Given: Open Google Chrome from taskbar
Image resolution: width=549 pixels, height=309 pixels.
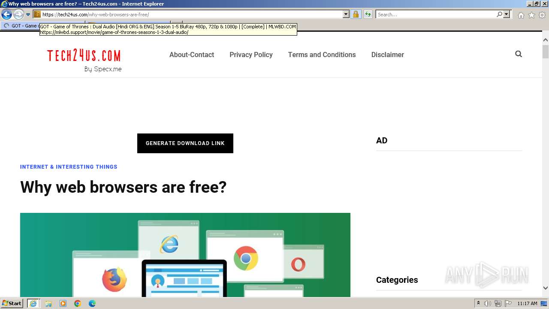Looking at the screenshot, I should click(x=78, y=303).
